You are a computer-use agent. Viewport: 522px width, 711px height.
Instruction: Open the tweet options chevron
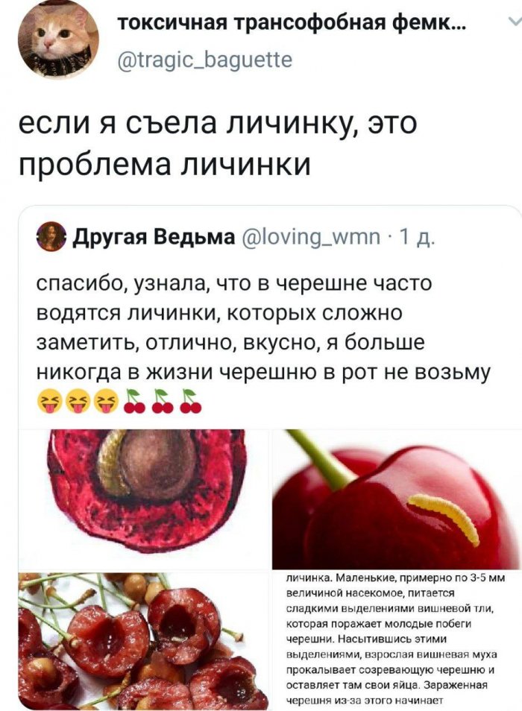click(x=515, y=22)
